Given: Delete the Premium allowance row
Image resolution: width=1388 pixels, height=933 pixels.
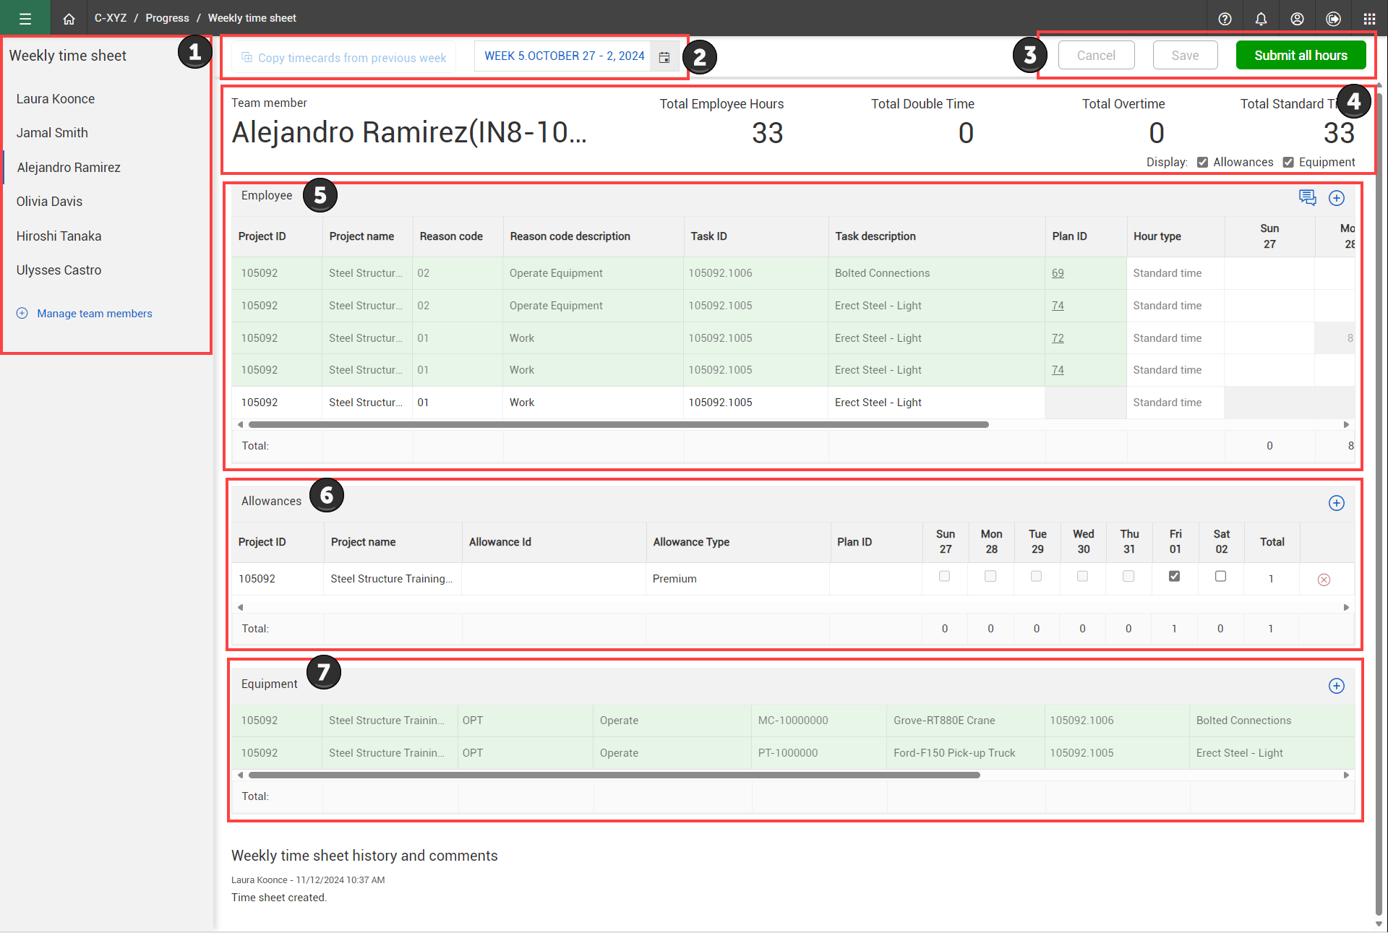Looking at the screenshot, I should click(1324, 580).
